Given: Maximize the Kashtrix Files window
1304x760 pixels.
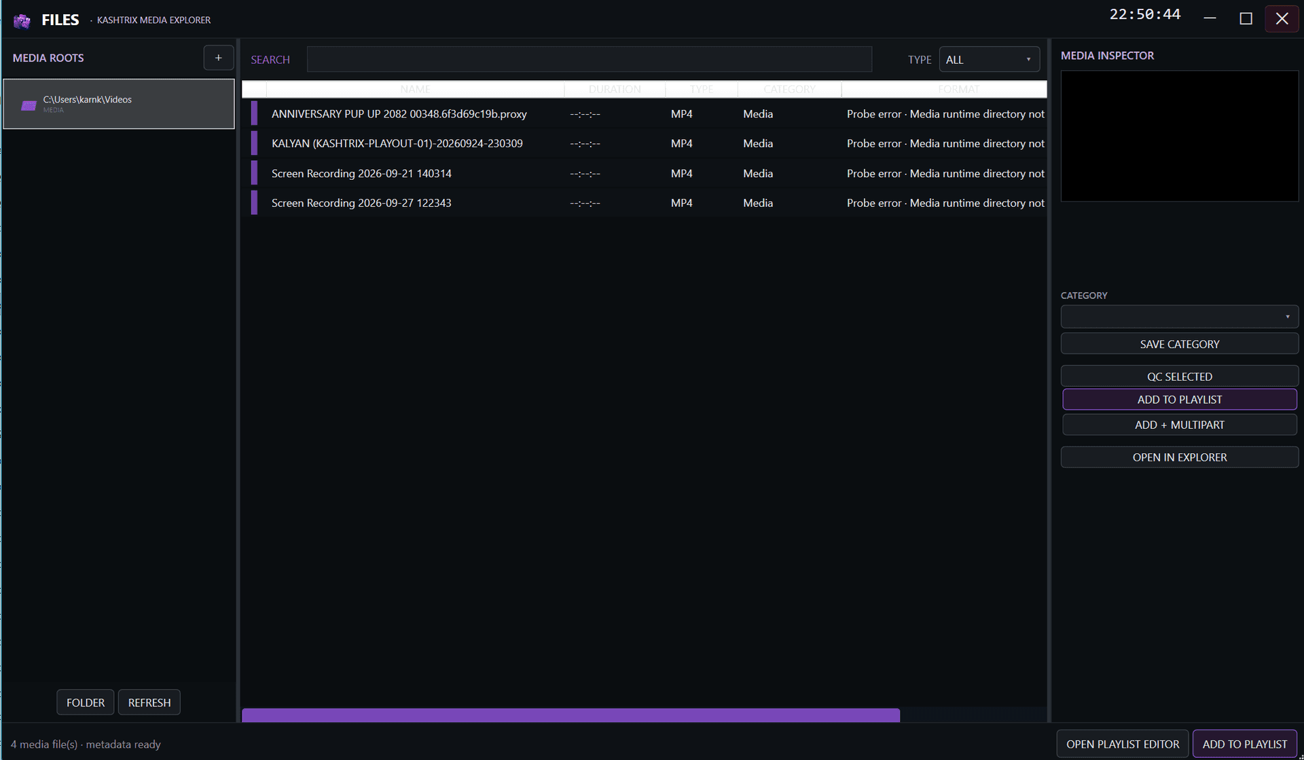Looking at the screenshot, I should [x=1246, y=18].
